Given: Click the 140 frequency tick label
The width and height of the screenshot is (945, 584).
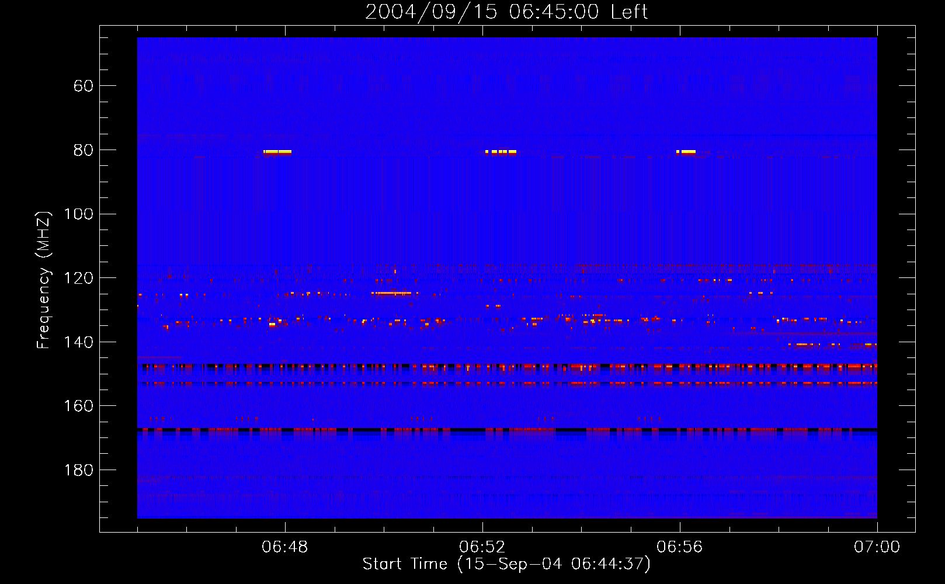Looking at the screenshot, I should coord(79,342).
